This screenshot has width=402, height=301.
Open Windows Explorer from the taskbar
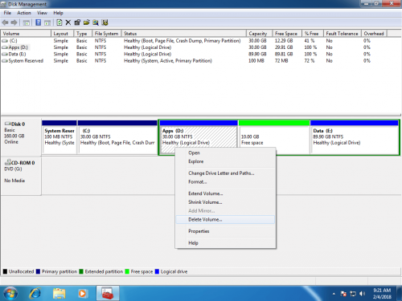[59, 294]
